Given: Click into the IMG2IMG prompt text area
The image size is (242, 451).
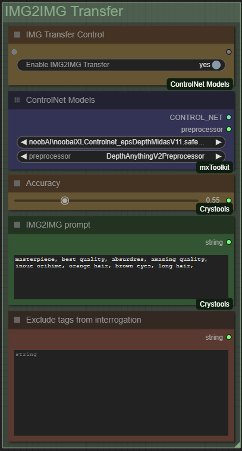Looking at the screenshot, I should tap(121, 277).
